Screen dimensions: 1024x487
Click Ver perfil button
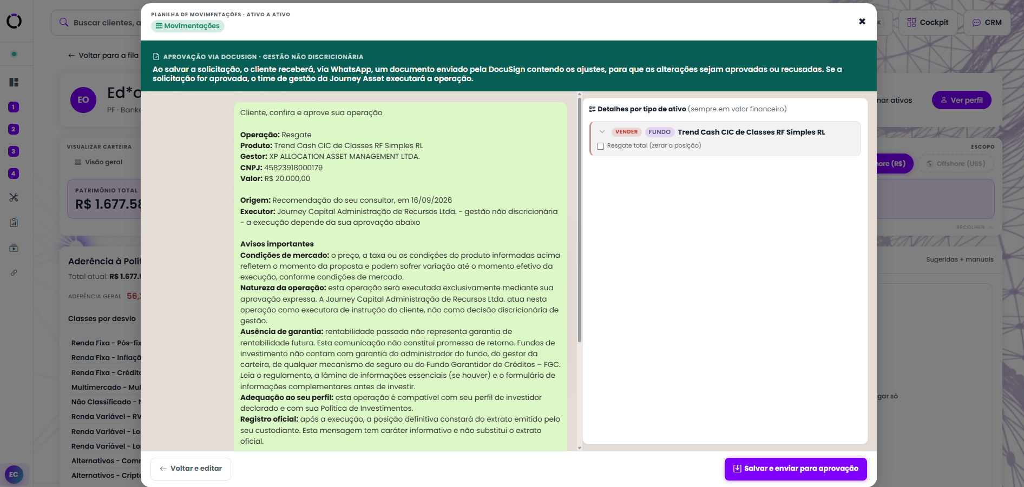coord(961,100)
